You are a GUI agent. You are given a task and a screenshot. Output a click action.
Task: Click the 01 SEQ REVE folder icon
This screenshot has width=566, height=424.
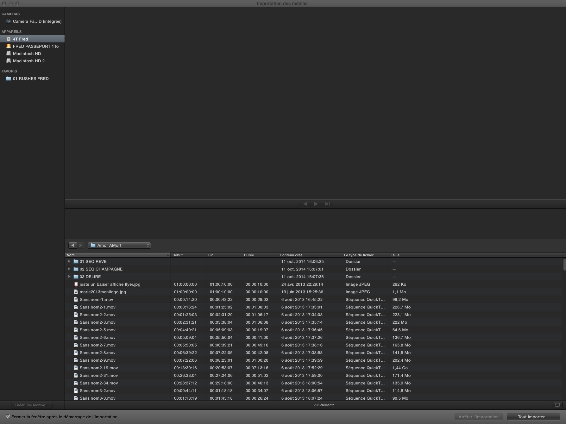pos(76,261)
